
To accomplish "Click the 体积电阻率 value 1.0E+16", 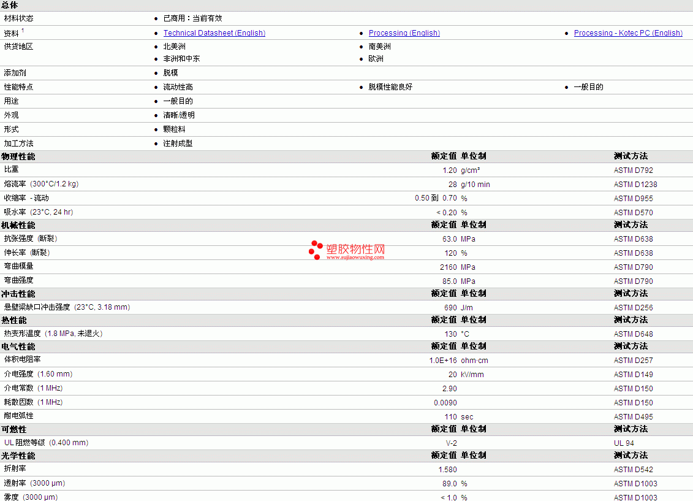I will pos(443,361).
